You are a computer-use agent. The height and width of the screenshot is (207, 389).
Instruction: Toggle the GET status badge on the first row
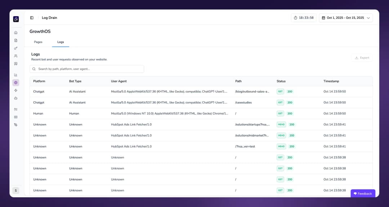pos(280,91)
